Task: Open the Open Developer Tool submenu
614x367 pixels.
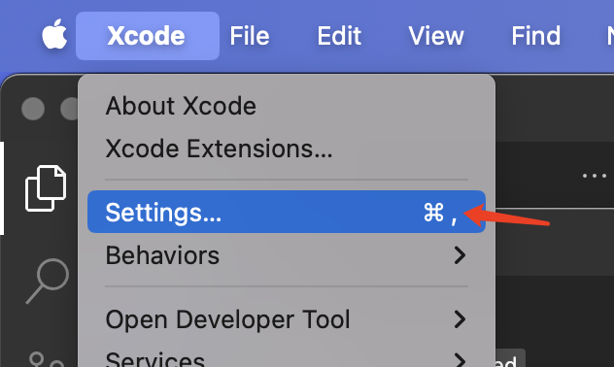Action: 287,319
